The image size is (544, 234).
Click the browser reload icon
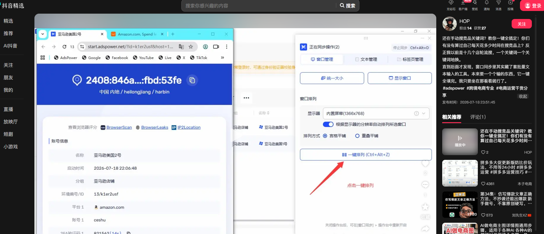(x=64, y=47)
